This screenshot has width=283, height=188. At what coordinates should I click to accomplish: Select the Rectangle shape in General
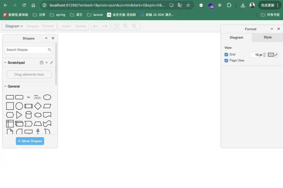click(x=10, y=97)
